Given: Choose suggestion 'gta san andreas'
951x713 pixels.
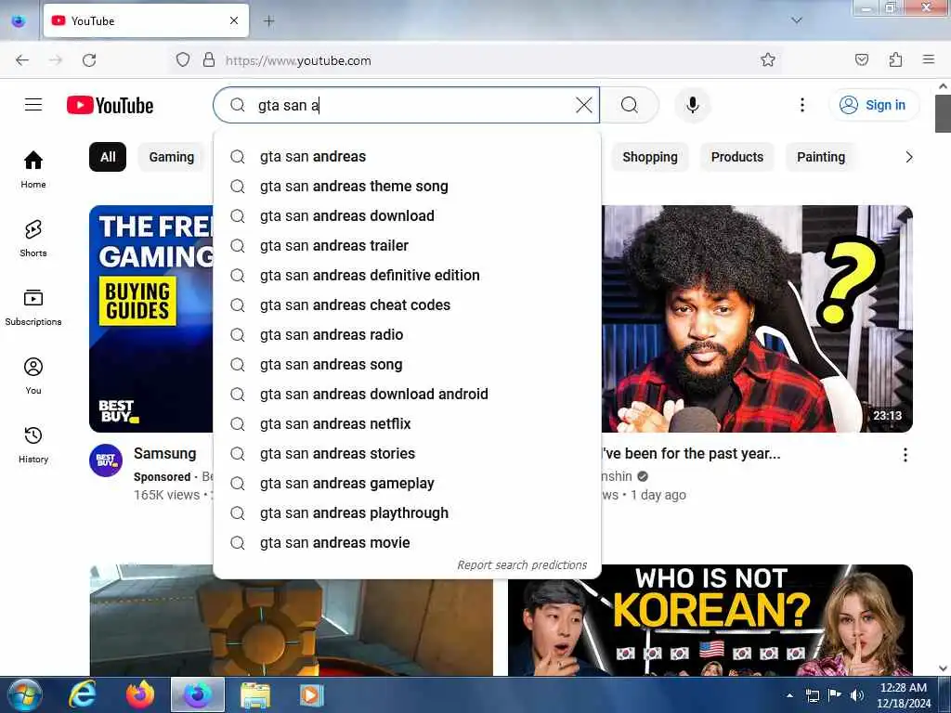Looking at the screenshot, I should (x=407, y=156).
